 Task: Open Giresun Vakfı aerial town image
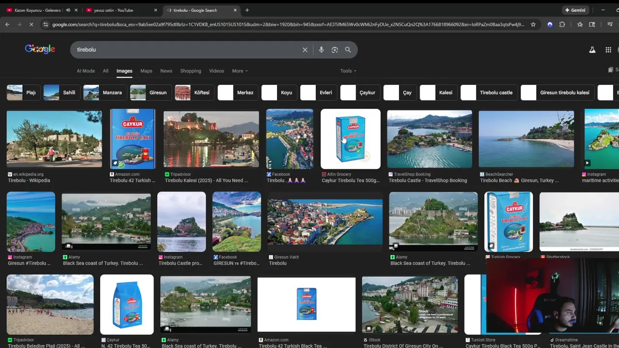click(x=325, y=221)
